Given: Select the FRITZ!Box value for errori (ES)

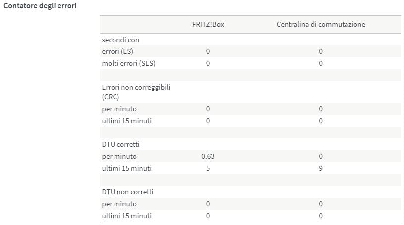Looking at the screenshot, I should click(208, 51).
